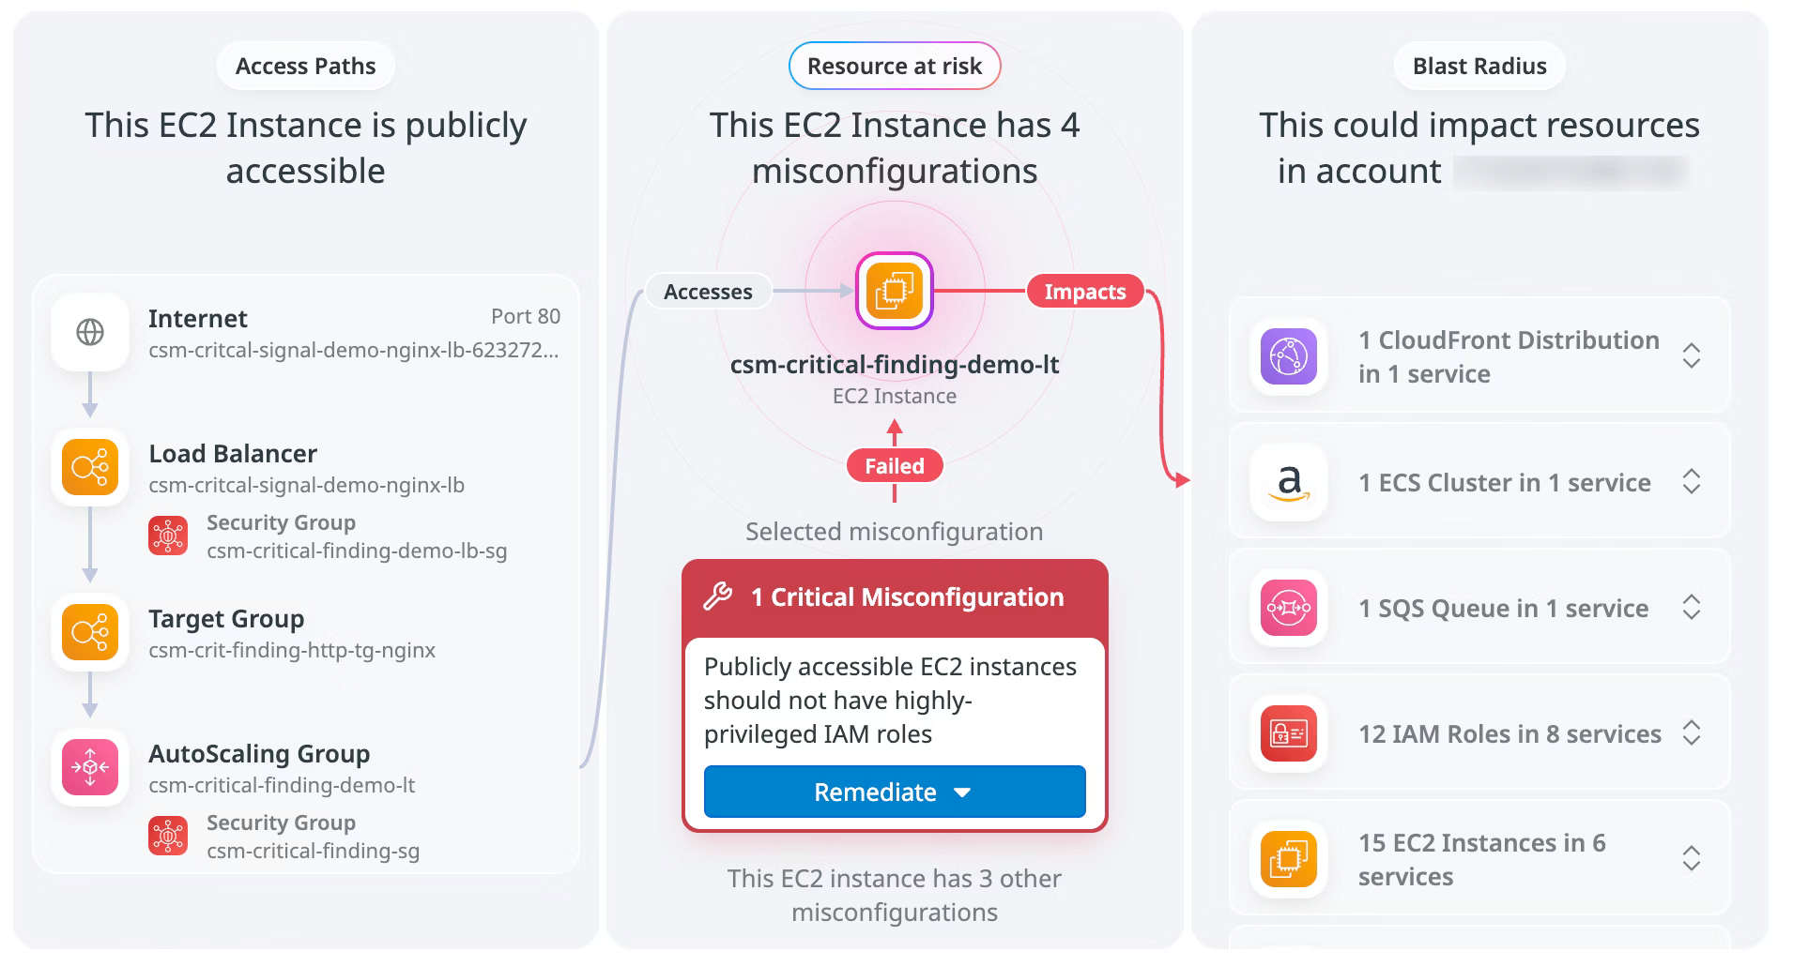Open the Remediate dropdown
1793x966 pixels.
pyautogui.click(x=962, y=792)
